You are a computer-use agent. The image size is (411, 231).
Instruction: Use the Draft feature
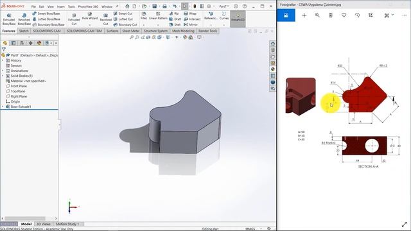pos(175,19)
